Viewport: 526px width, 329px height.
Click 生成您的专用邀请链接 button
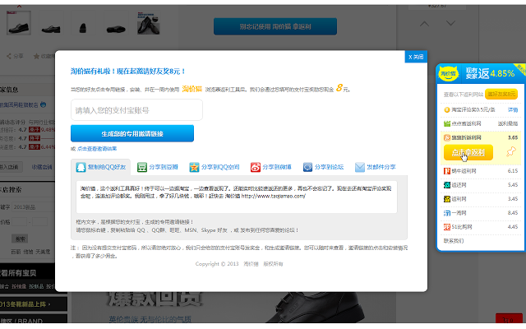point(132,133)
